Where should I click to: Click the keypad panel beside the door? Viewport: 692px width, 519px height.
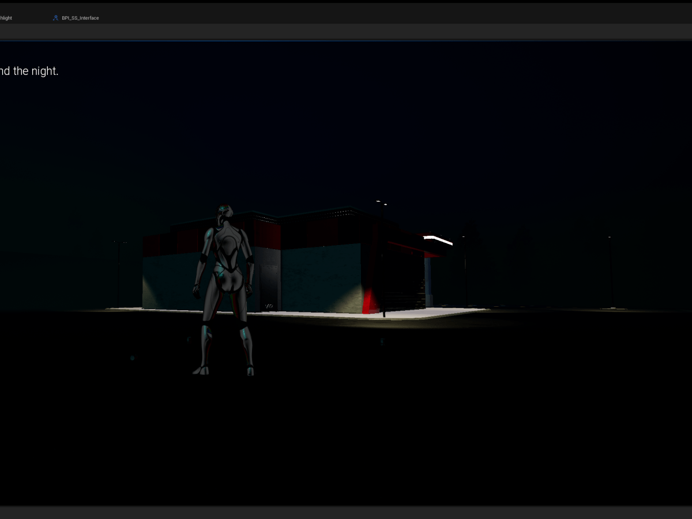[269, 306]
